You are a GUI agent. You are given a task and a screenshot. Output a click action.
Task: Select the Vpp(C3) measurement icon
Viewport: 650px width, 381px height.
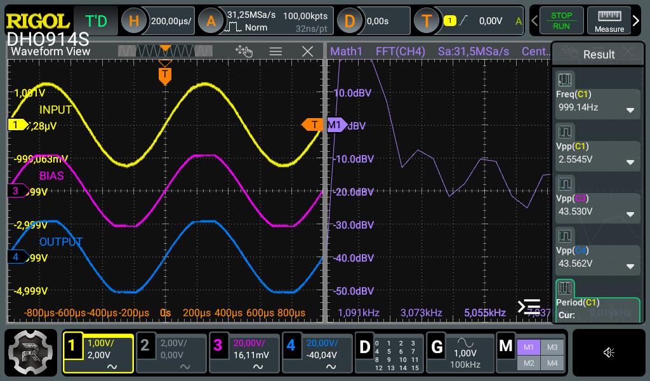[564, 184]
